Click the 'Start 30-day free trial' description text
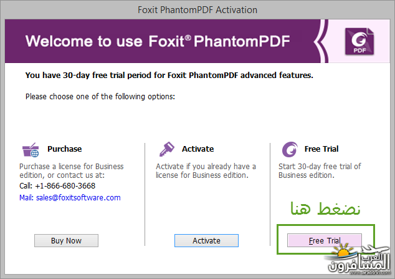 pos(320,171)
